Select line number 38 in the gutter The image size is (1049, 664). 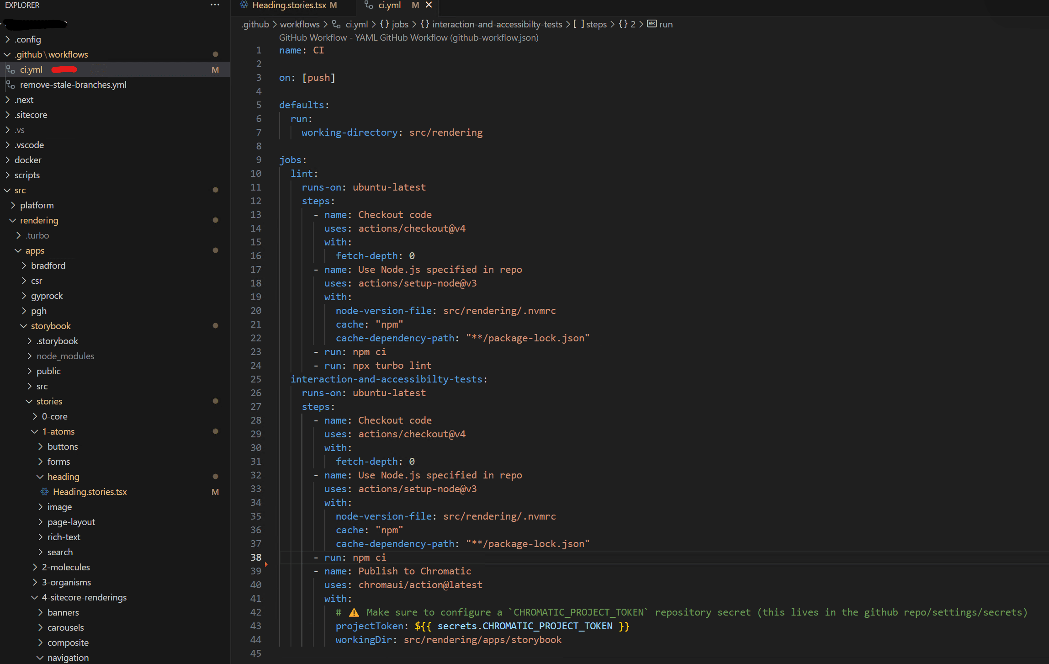256,557
